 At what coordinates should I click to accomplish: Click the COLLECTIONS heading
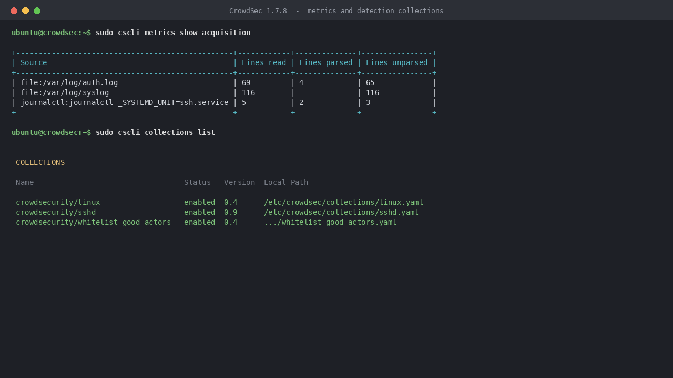[40, 162]
